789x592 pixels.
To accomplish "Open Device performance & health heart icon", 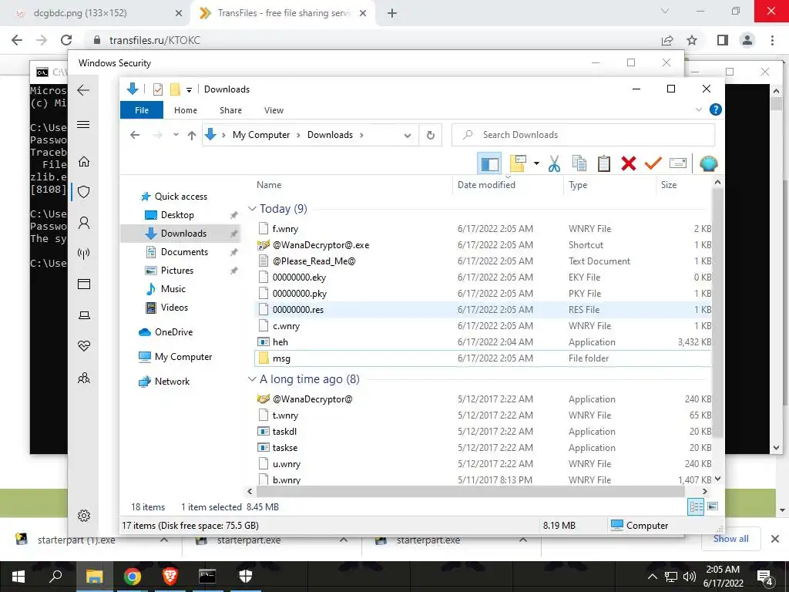I will pos(83,346).
